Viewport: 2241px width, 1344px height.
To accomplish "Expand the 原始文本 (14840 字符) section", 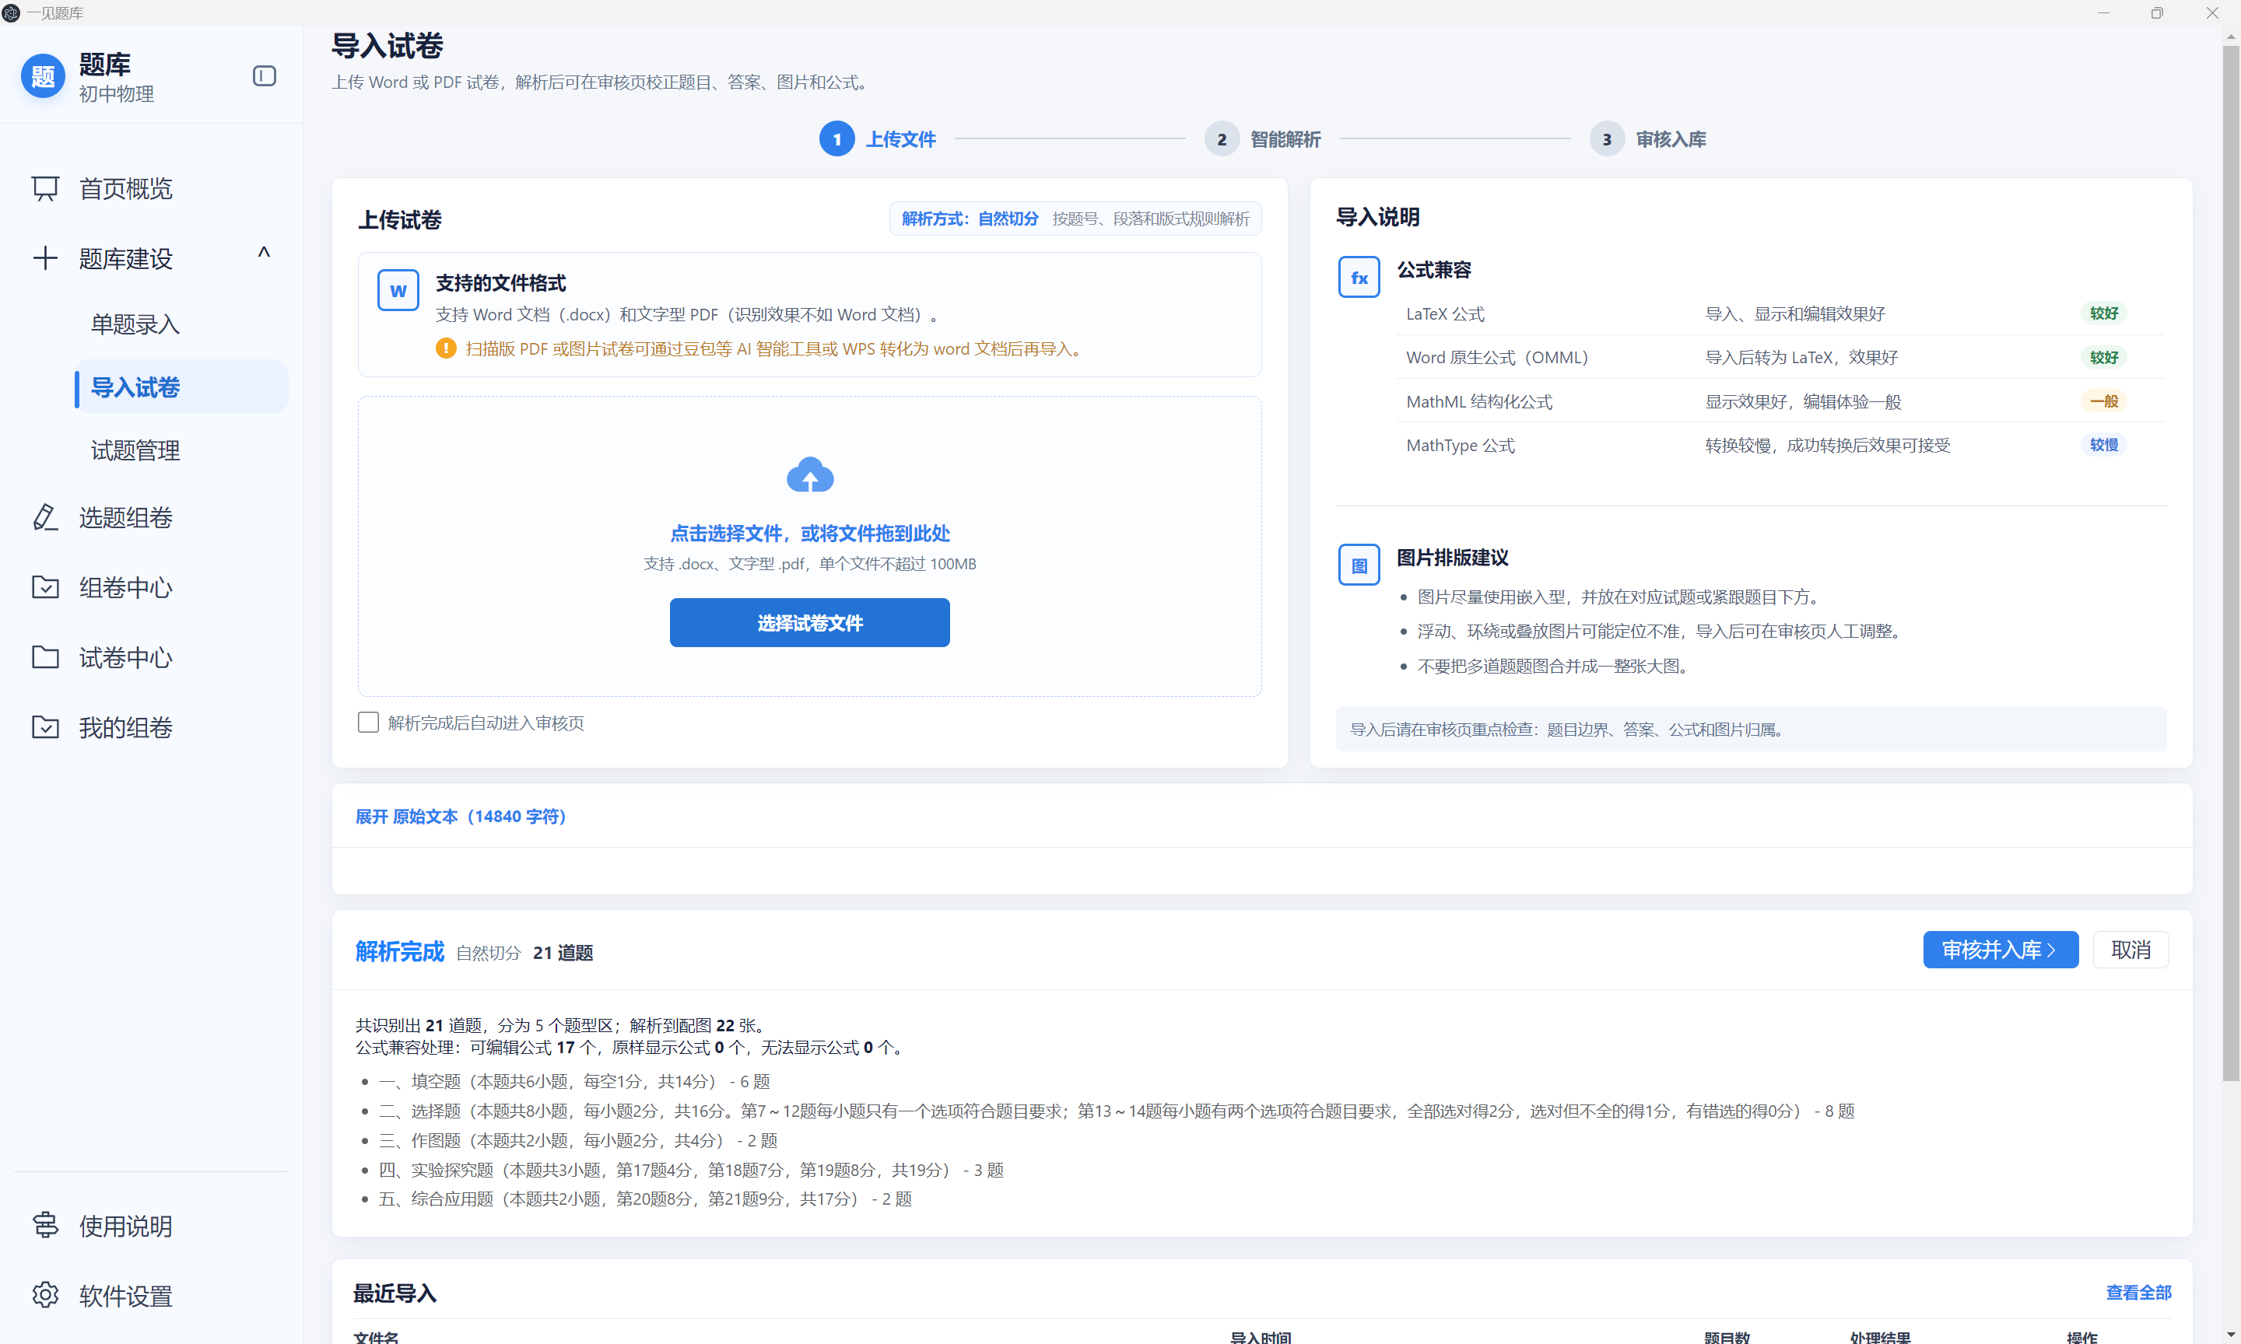I will [x=460, y=816].
